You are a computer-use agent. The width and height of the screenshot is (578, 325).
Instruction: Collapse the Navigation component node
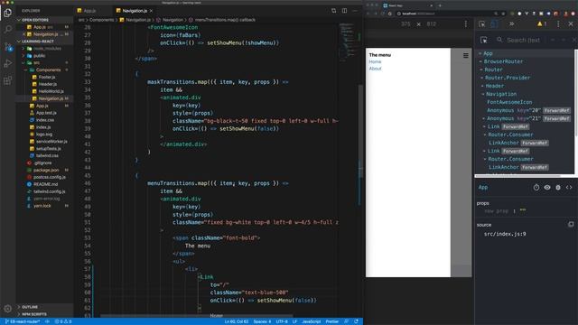coord(483,94)
